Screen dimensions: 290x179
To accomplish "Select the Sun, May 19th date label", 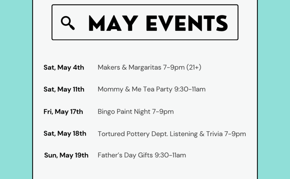I will pos(66,155).
